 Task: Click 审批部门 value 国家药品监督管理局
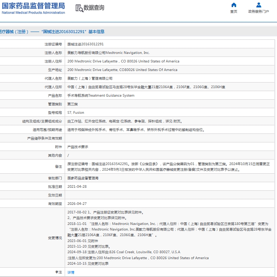pos(83,178)
